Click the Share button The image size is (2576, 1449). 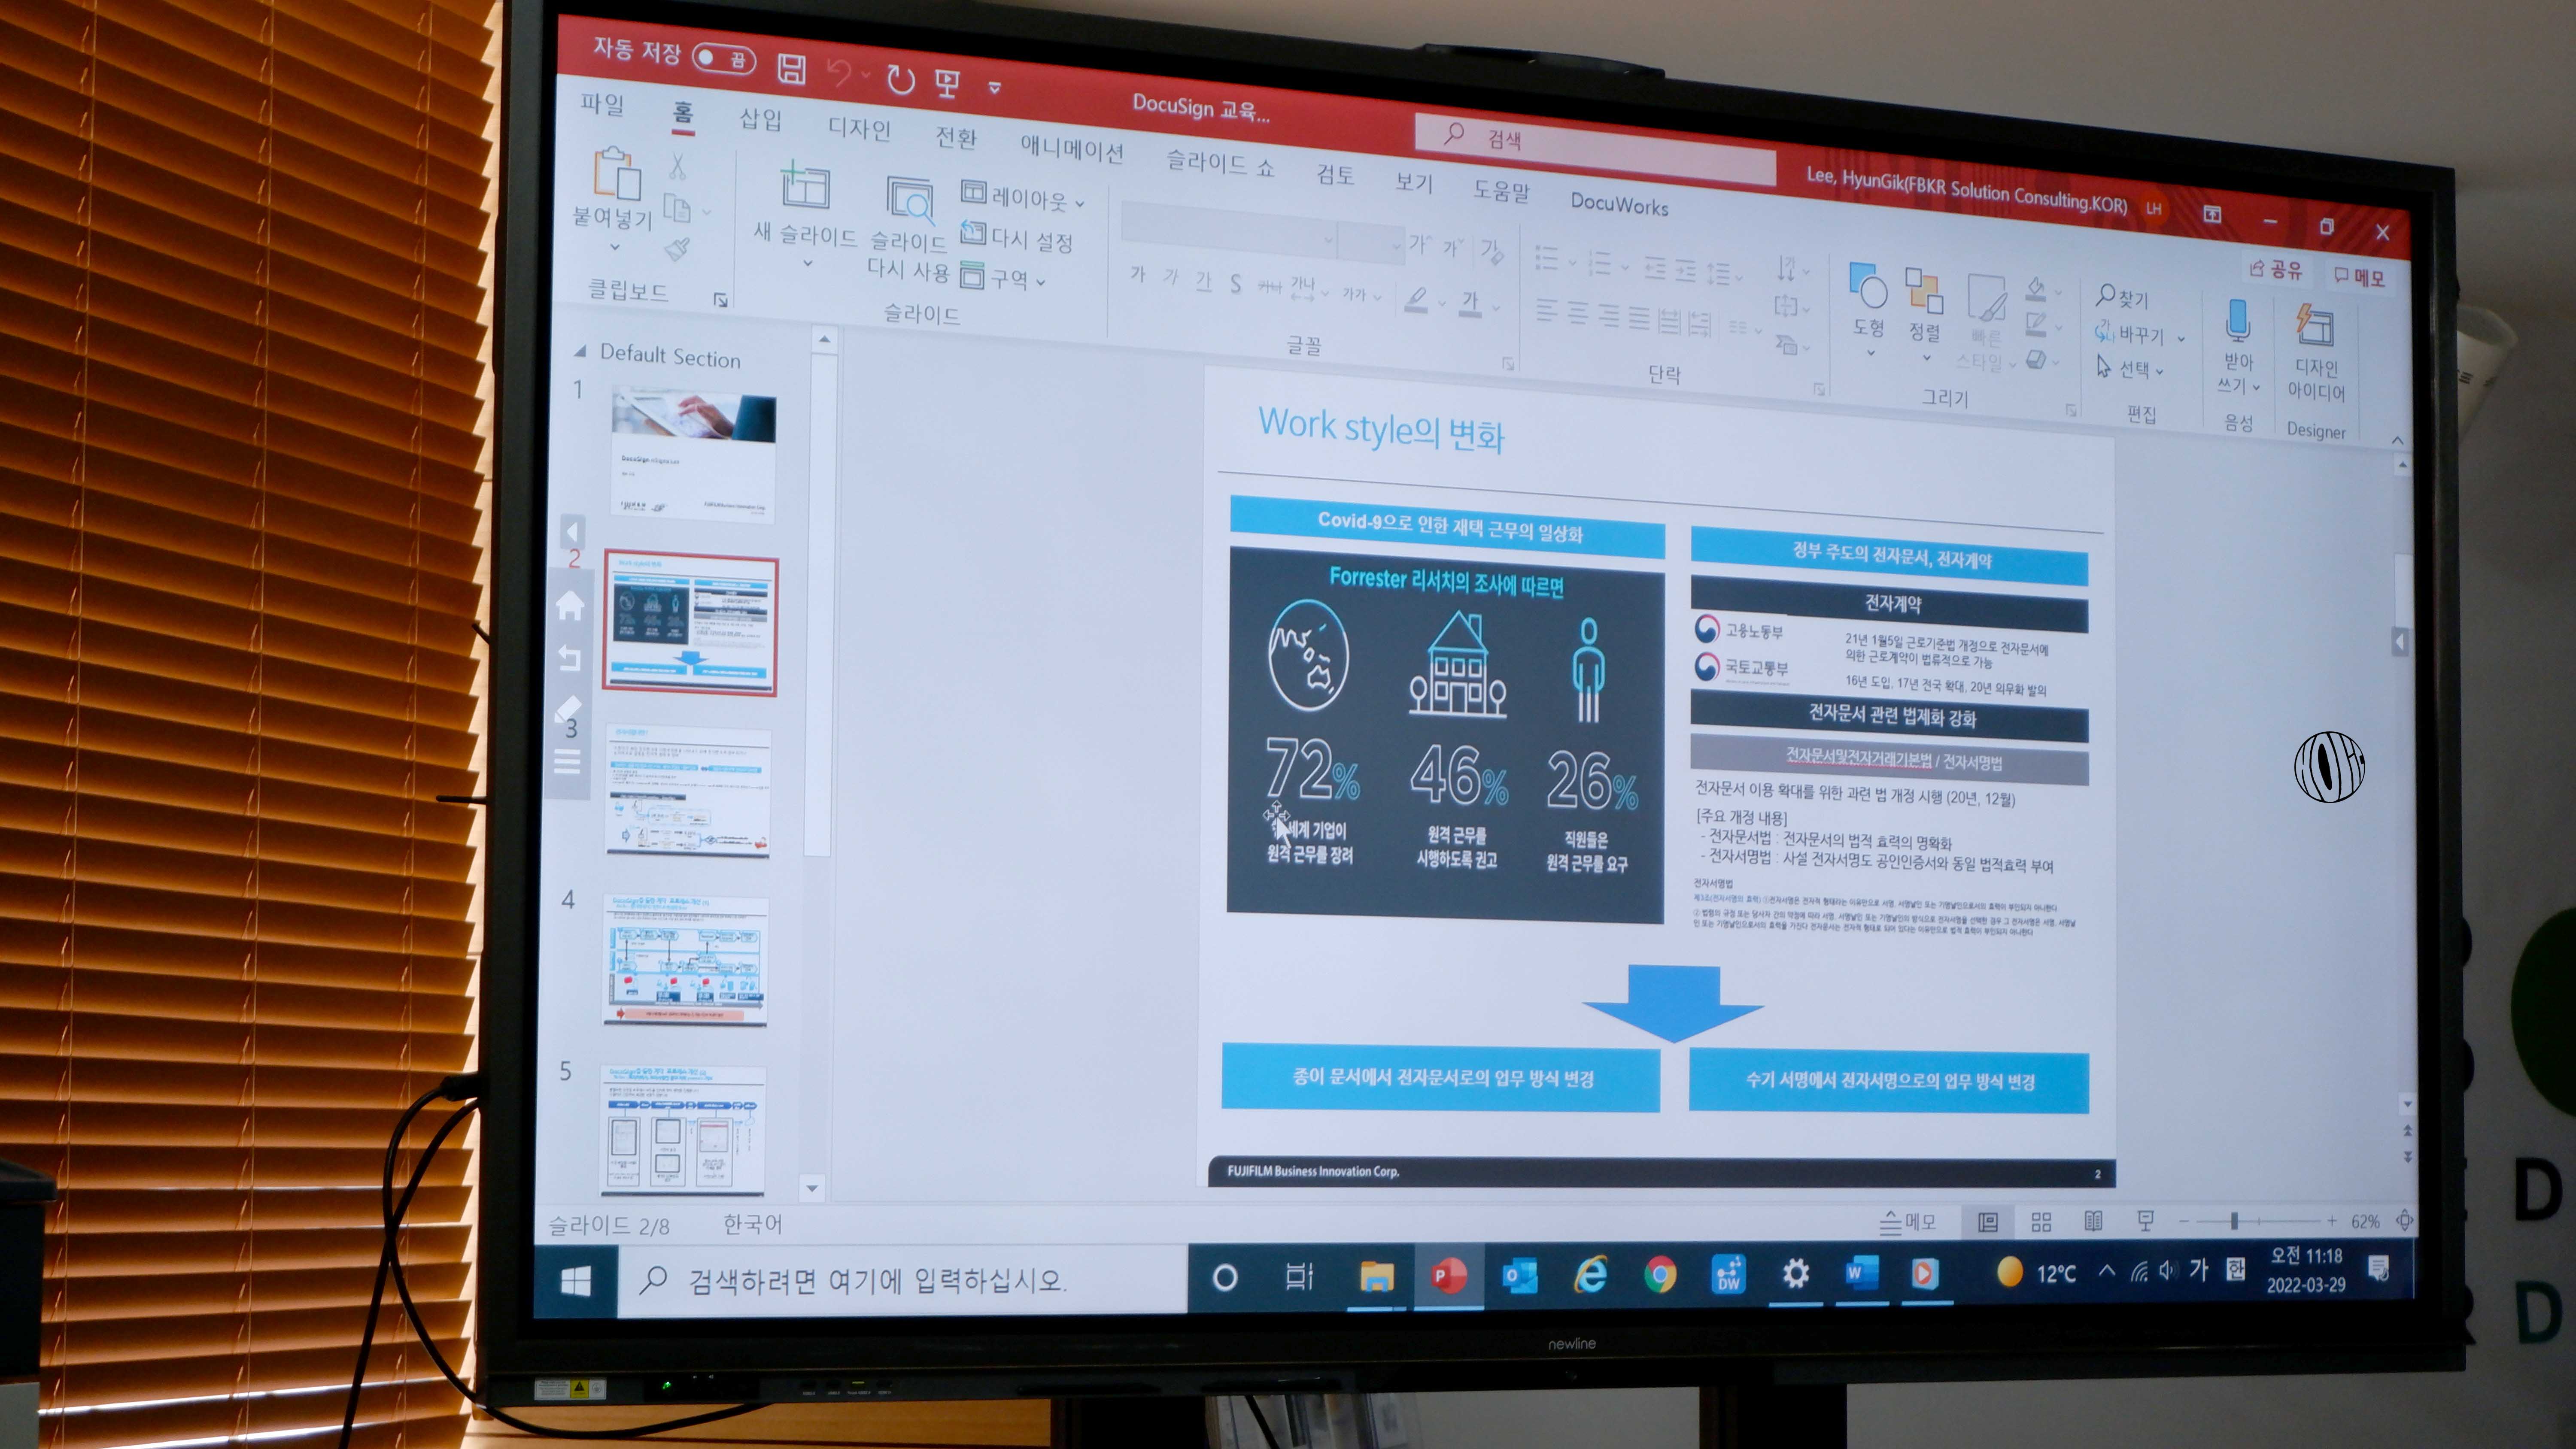click(x=2276, y=269)
